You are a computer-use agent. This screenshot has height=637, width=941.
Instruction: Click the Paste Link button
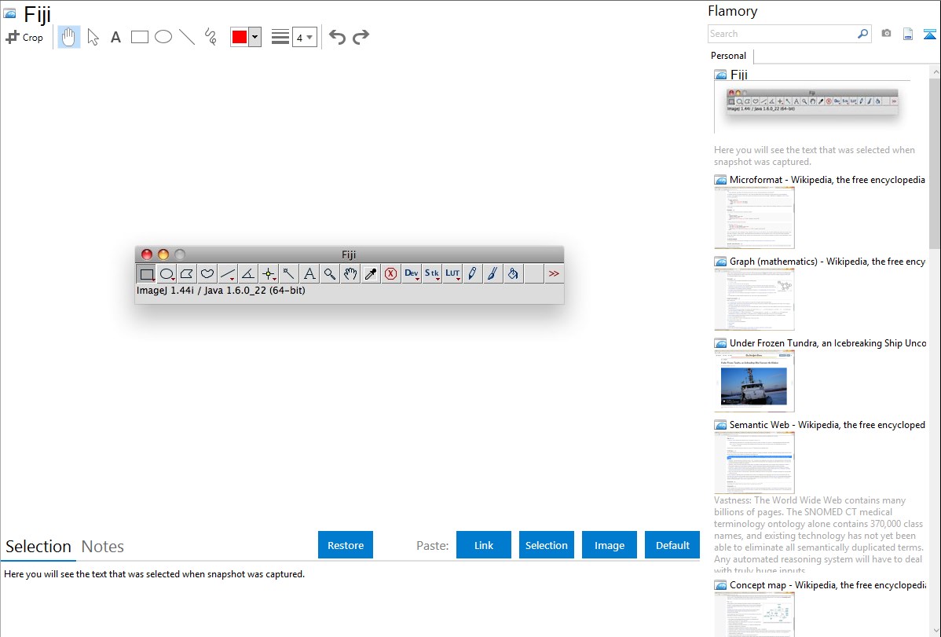pos(484,545)
